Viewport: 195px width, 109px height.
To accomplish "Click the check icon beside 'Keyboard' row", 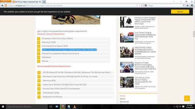I will [x=39, y=57].
